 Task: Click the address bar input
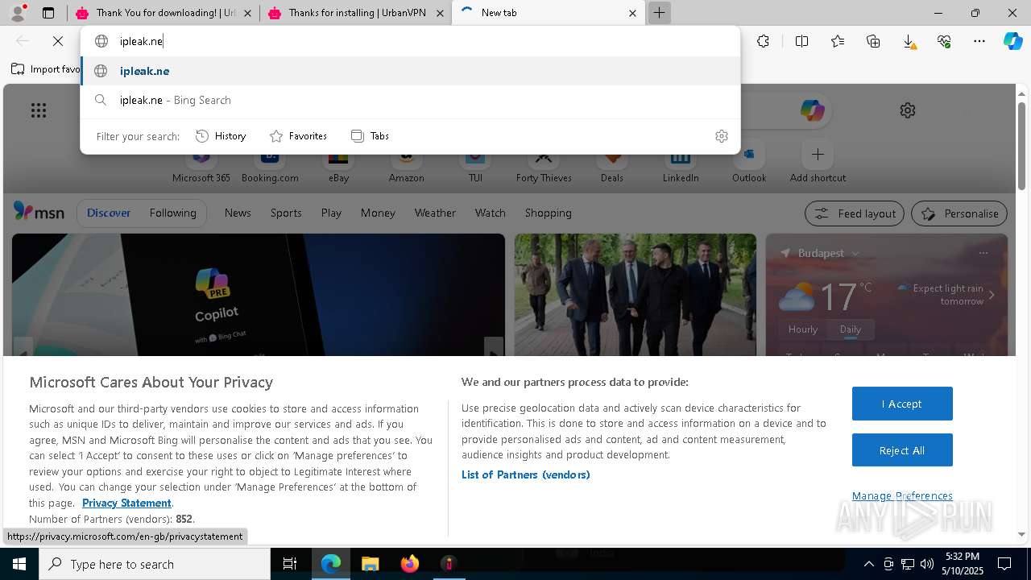(411, 41)
